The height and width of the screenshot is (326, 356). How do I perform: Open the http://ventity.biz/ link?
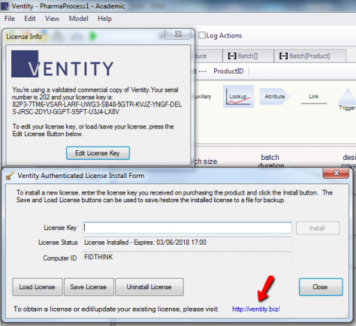click(256, 309)
